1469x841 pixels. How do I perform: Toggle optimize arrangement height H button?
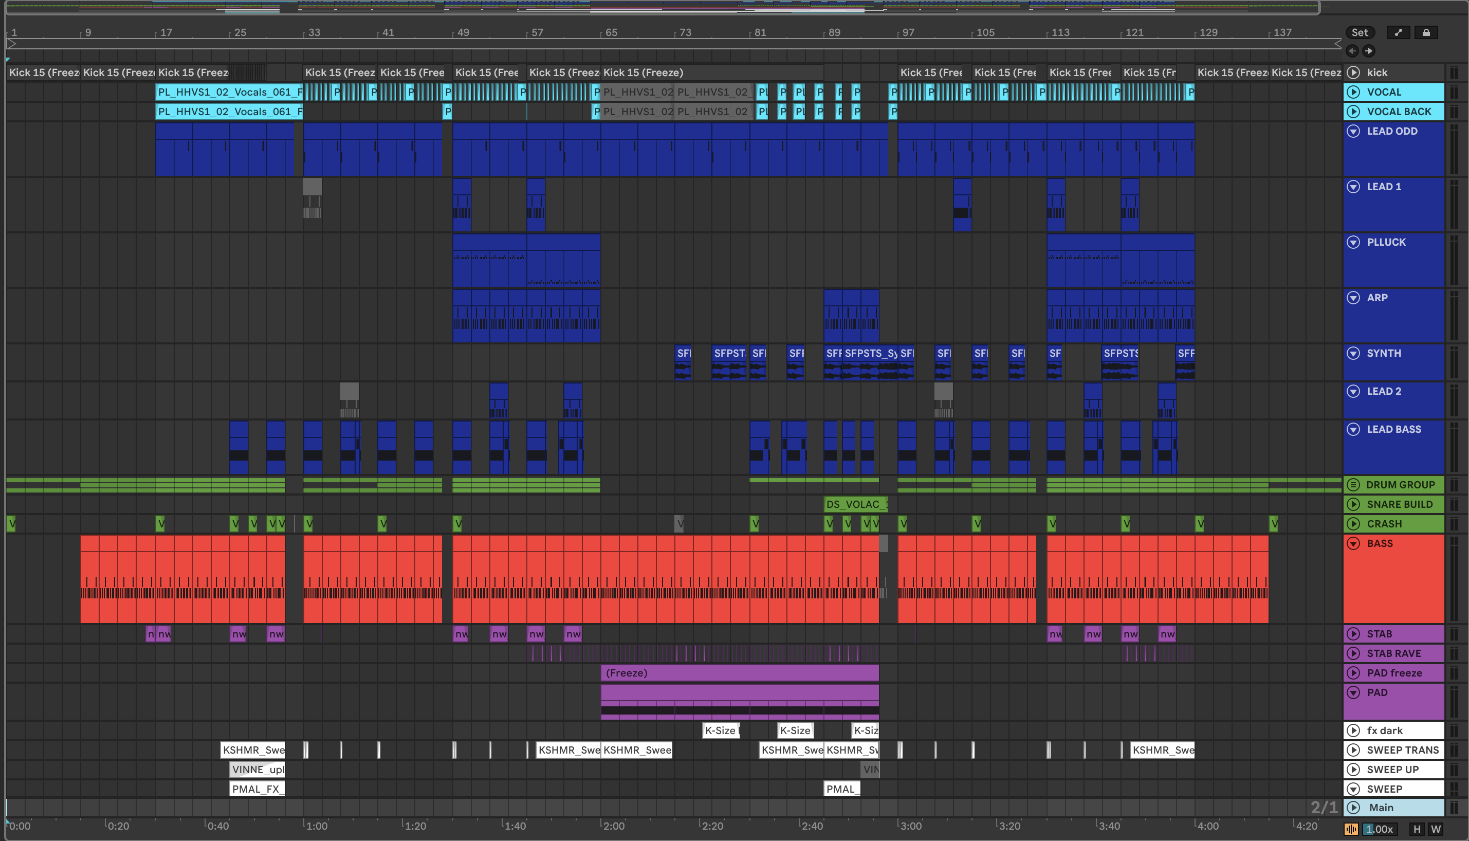[1417, 830]
